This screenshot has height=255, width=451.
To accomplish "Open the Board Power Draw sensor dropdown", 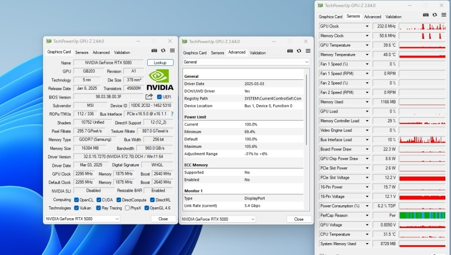I will click(367, 149).
